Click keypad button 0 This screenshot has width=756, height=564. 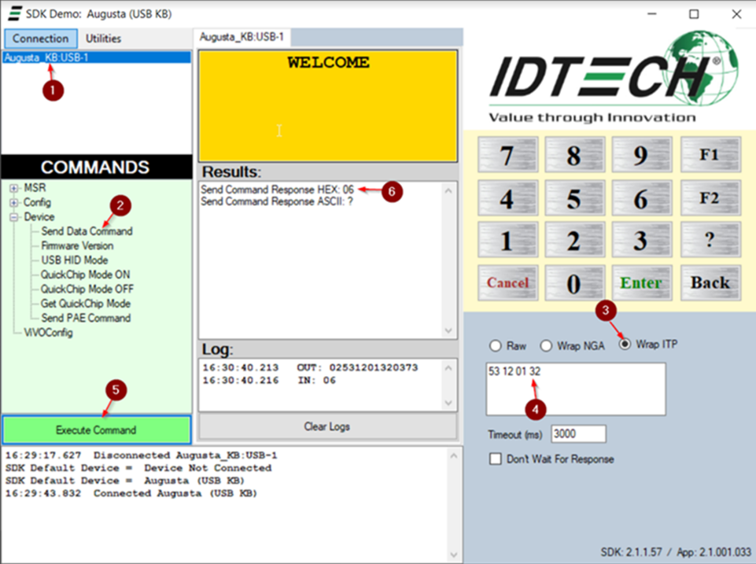[x=574, y=282]
